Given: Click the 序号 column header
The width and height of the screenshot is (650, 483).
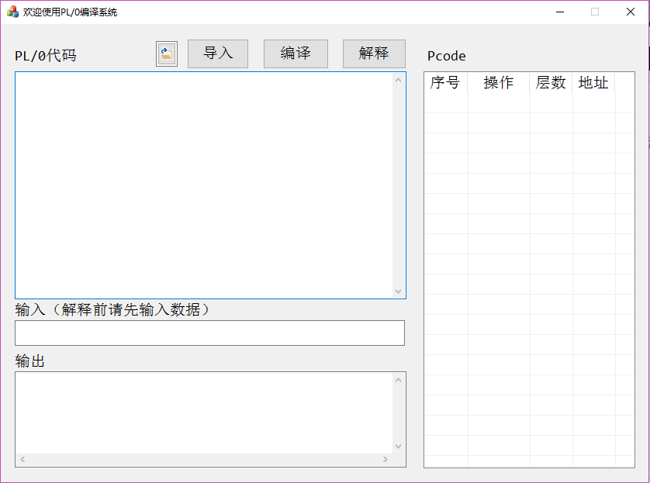Looking at the screenshot, I should coord(446,82).
